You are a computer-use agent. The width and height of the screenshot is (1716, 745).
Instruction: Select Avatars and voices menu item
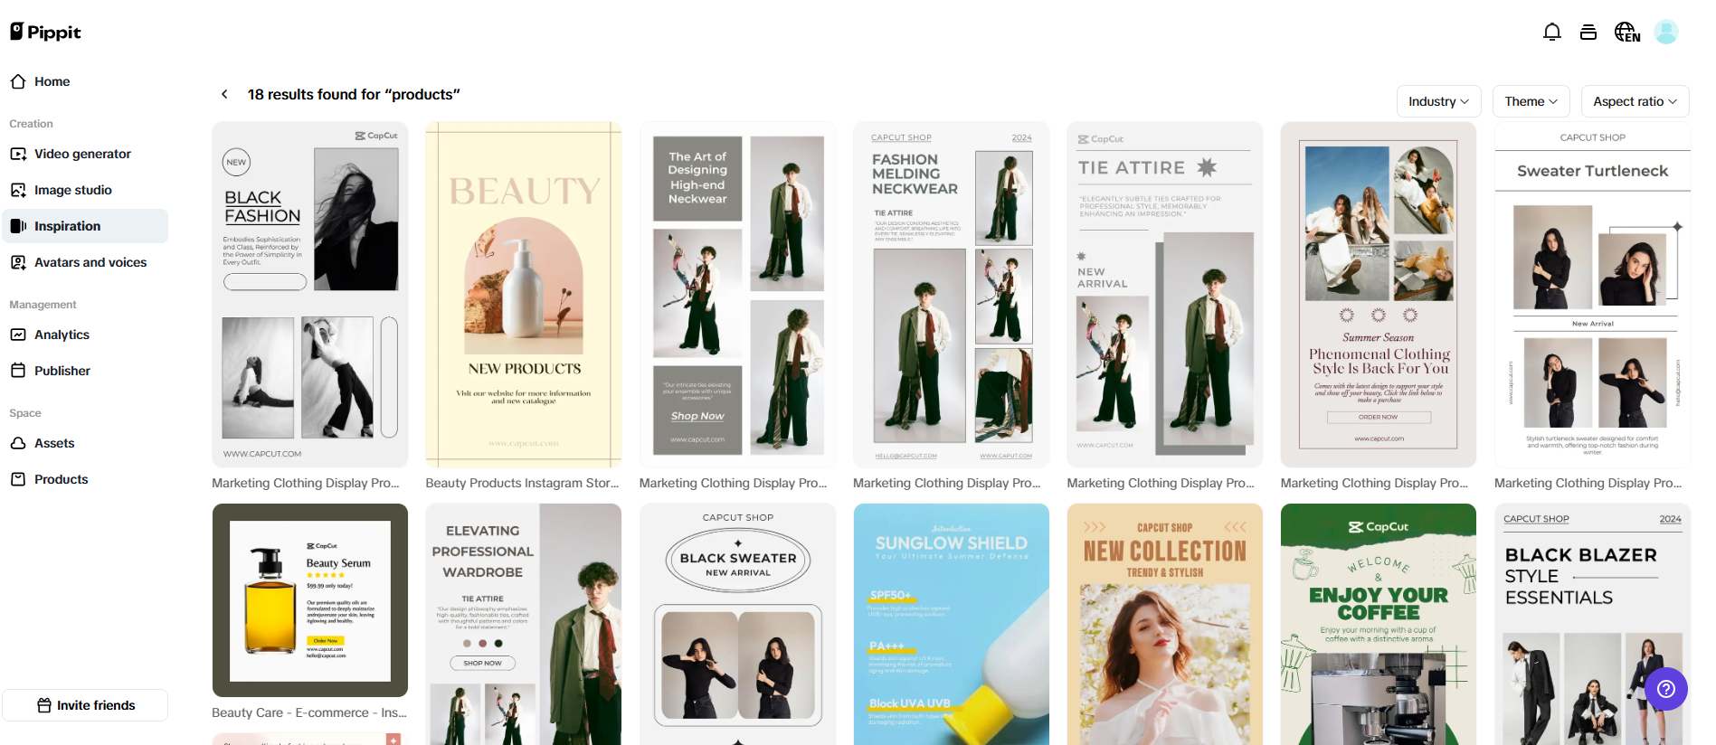(90, 262)
